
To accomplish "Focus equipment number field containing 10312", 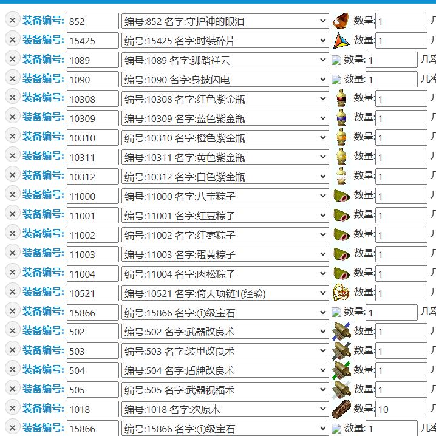I will [93, 177].
